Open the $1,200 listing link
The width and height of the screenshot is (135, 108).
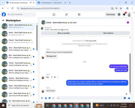coord(56,30)
